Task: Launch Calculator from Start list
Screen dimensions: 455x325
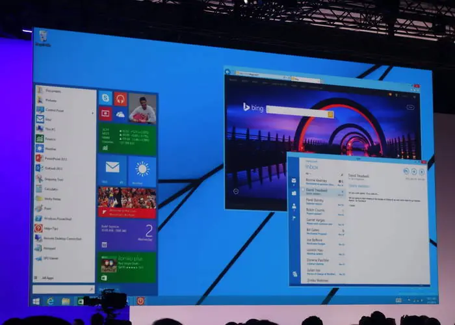Action: click(x=64, y=189)
